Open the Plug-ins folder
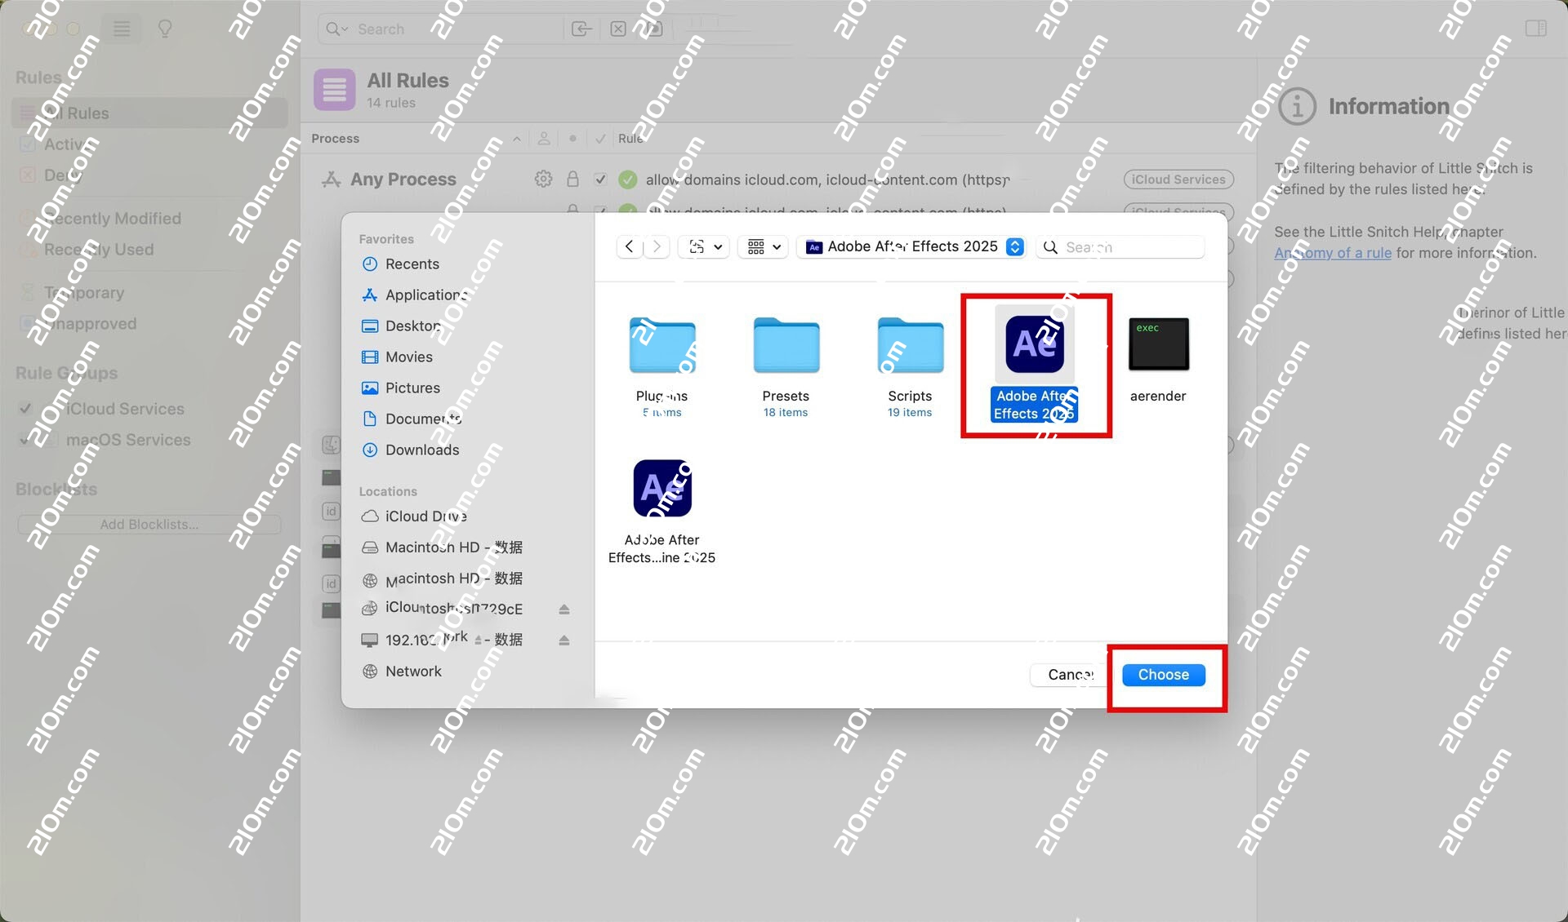 coord(661,345)
